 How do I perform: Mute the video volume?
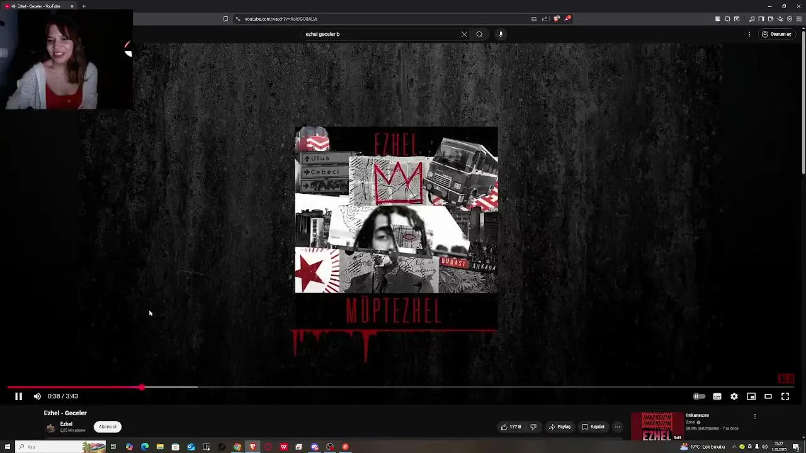click(37, 396)
